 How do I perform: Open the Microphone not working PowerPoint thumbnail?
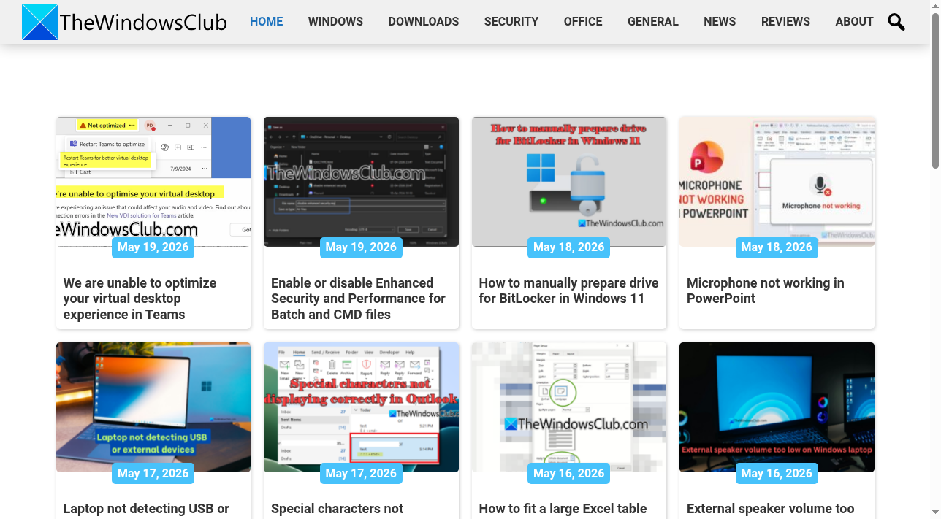[x=777, y=181]
